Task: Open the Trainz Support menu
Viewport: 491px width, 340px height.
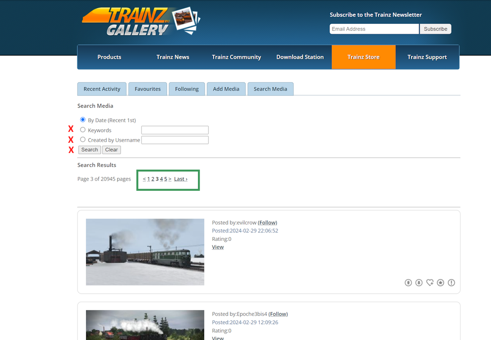Action: [x=427, y=57]
